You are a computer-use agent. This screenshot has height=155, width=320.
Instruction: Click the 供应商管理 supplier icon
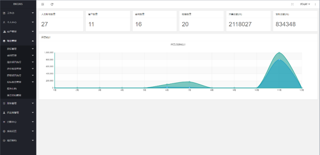[4, 113]
